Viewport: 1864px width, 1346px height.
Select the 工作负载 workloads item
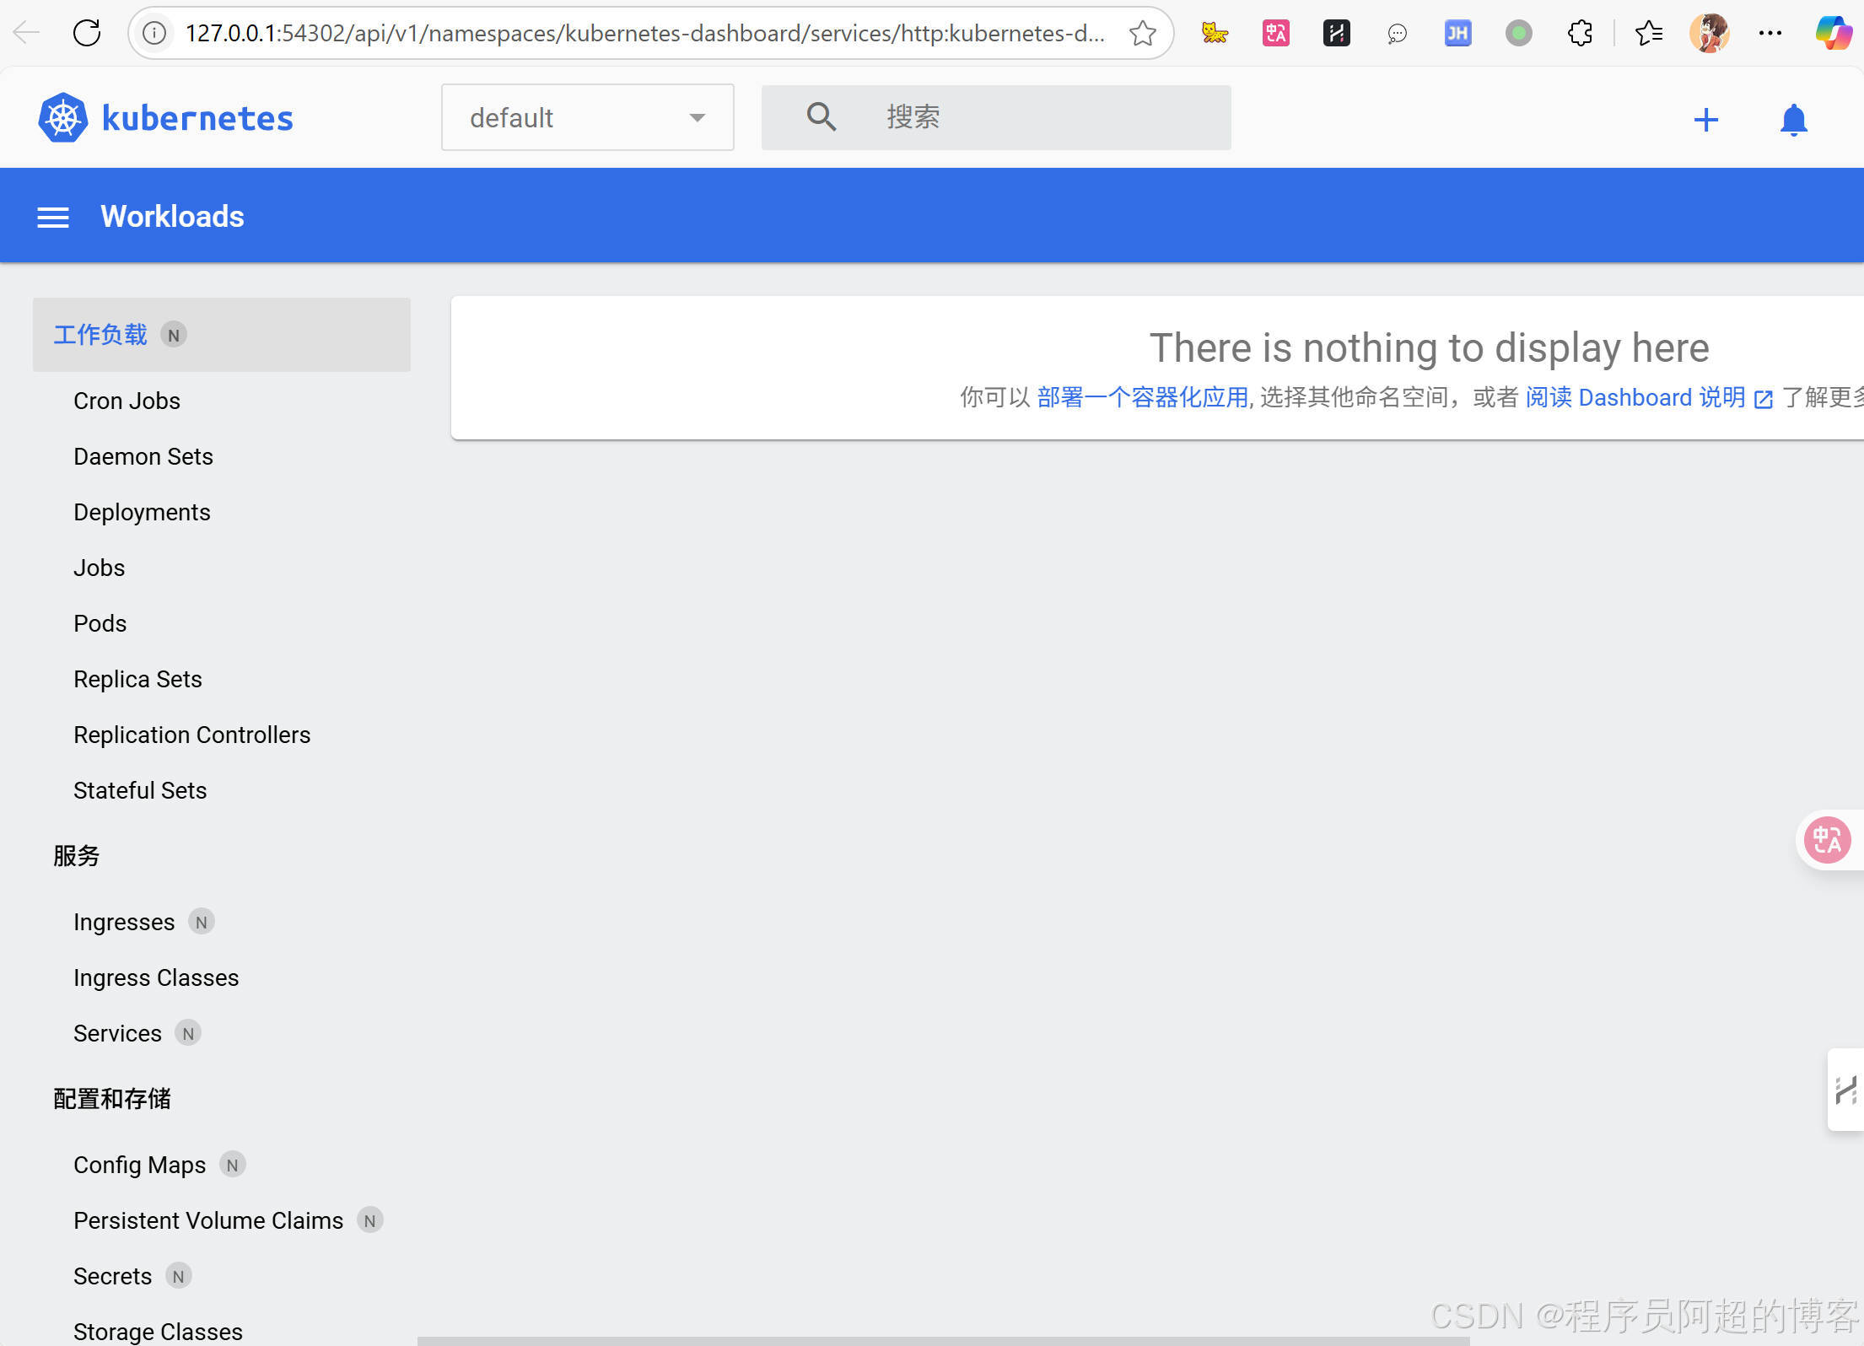tap(100, 335)
